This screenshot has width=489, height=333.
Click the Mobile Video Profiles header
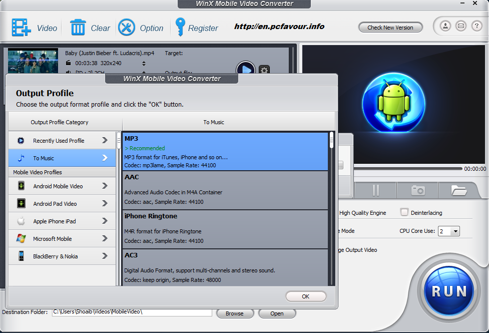pos(38,172)
